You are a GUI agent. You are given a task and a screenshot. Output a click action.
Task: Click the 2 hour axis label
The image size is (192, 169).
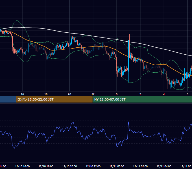[x=140, y=94]
